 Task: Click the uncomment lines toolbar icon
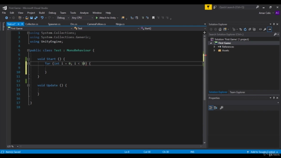pyautogui.click(x=148, y=18)
